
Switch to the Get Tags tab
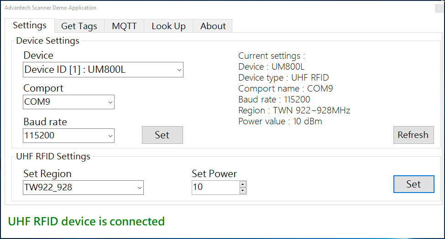[x=79, y=26]
